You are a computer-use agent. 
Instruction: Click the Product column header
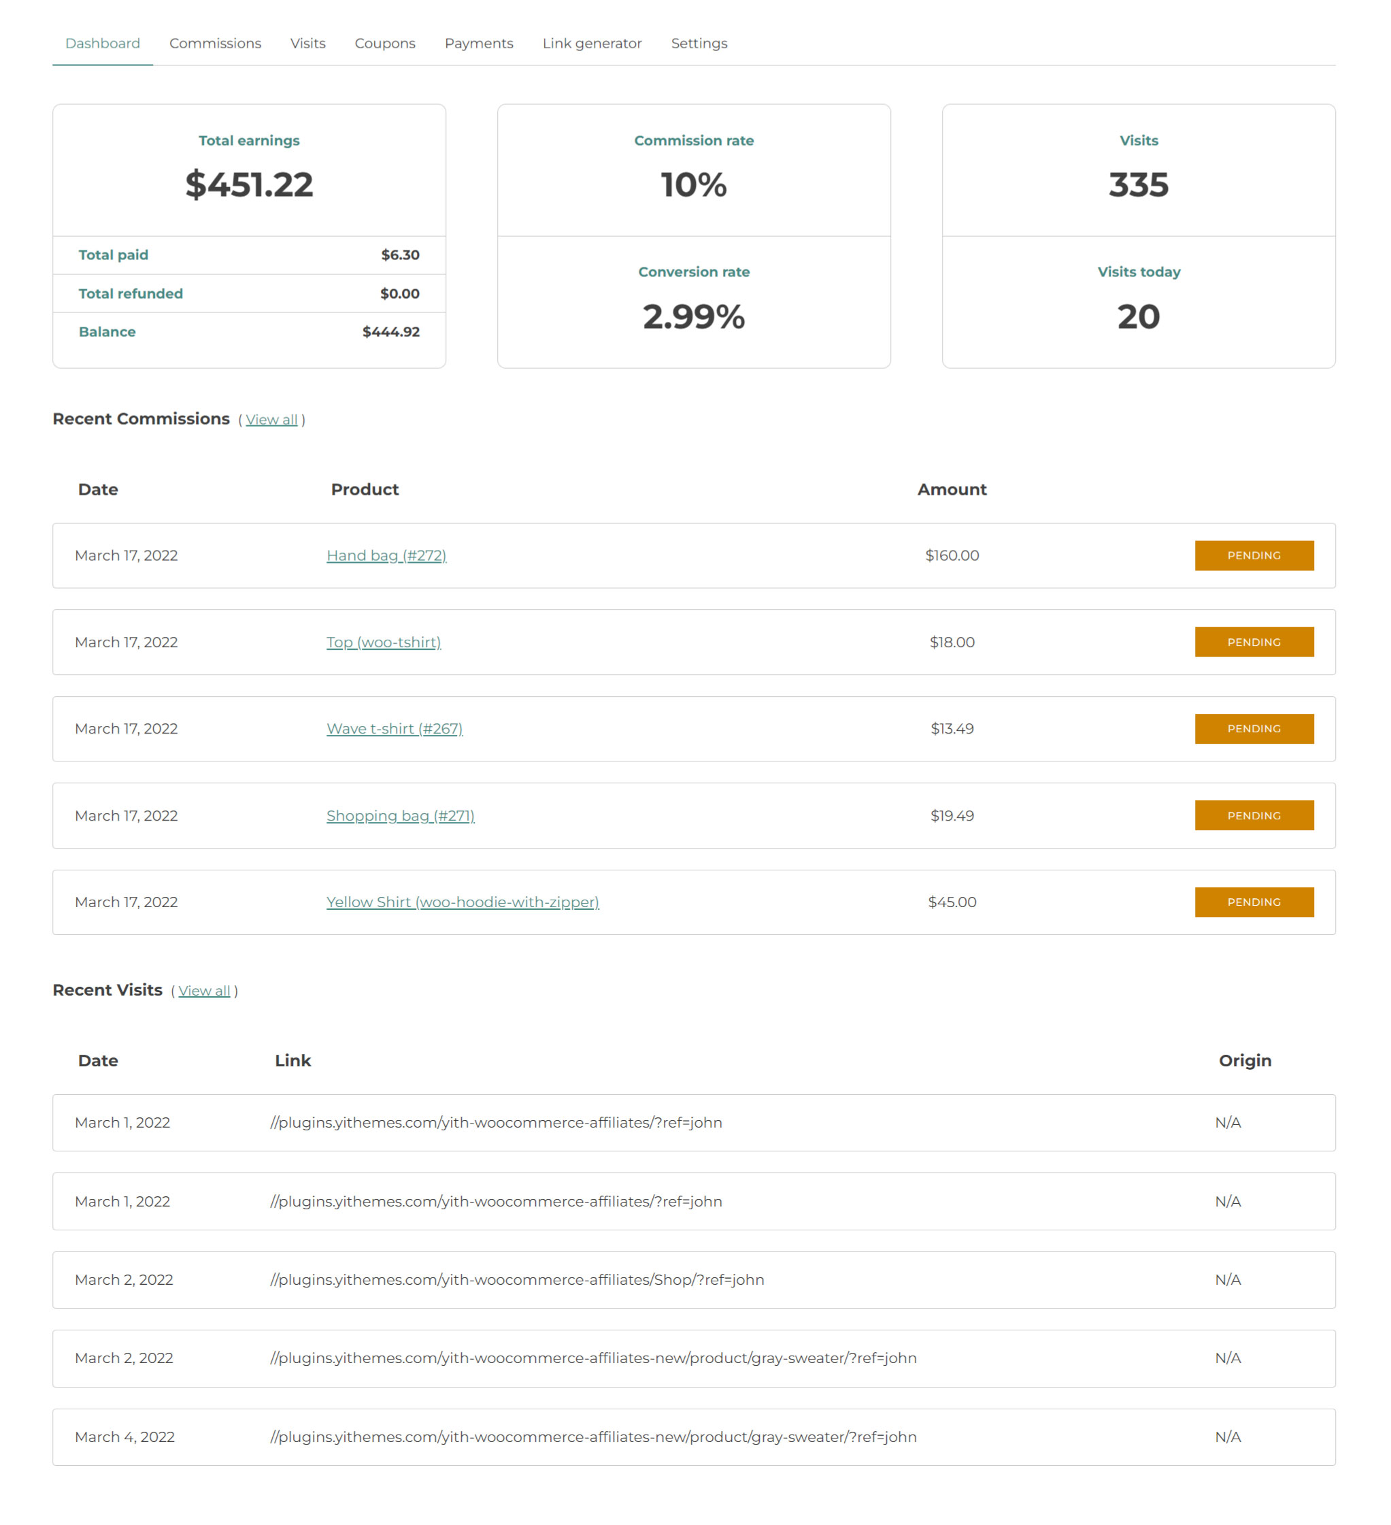pyautogui.click(x=365, y=489)
